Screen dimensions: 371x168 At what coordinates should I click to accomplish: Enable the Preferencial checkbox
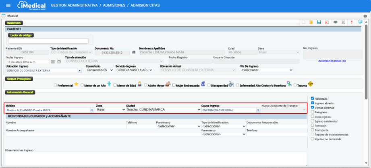point(56,85)
